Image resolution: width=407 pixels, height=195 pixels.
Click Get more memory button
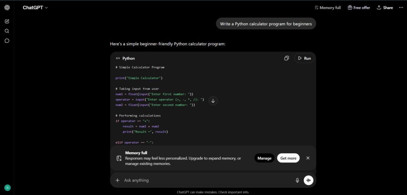coord(288,158)
